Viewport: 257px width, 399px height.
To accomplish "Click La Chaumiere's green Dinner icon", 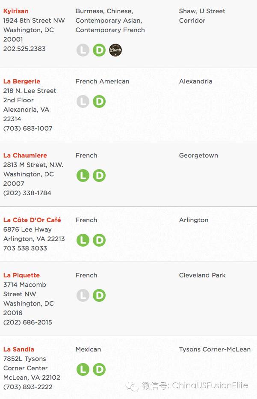I will 99,176.
